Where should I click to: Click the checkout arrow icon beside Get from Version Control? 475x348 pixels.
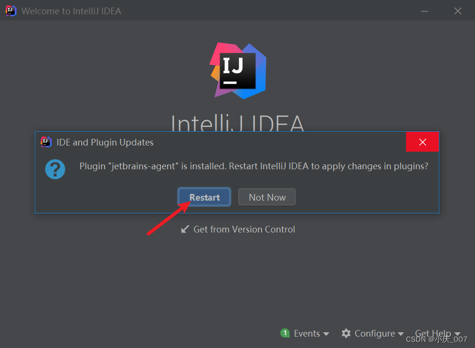pos(184,229)
